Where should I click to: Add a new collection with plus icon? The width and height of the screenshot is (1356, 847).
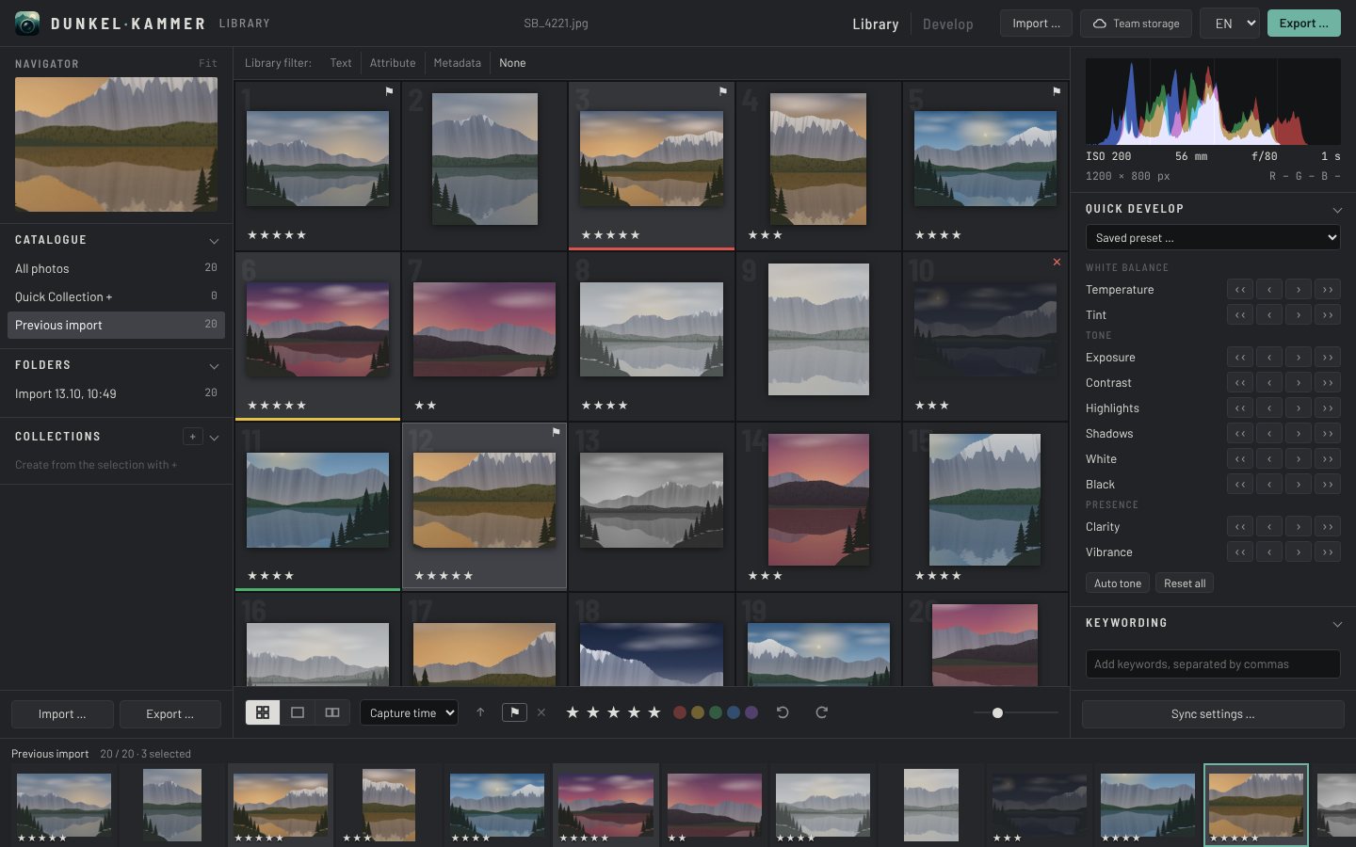[192, 437]
